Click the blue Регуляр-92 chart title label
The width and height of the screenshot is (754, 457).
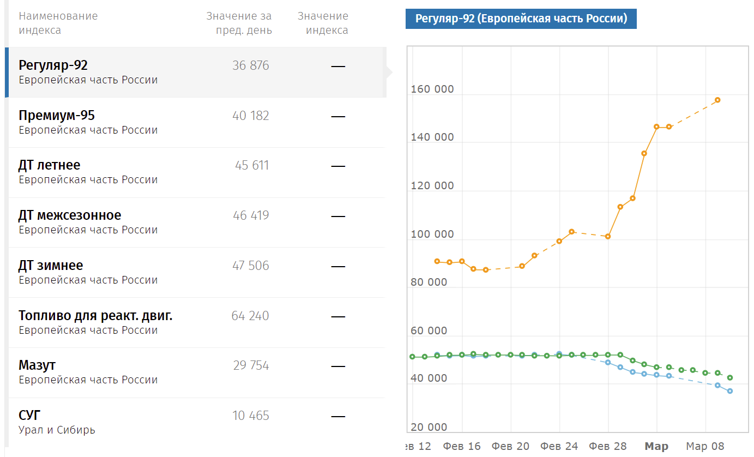coord(521,19)
